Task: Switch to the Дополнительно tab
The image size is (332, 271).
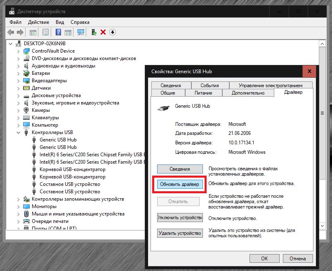Action: point(248,93)
